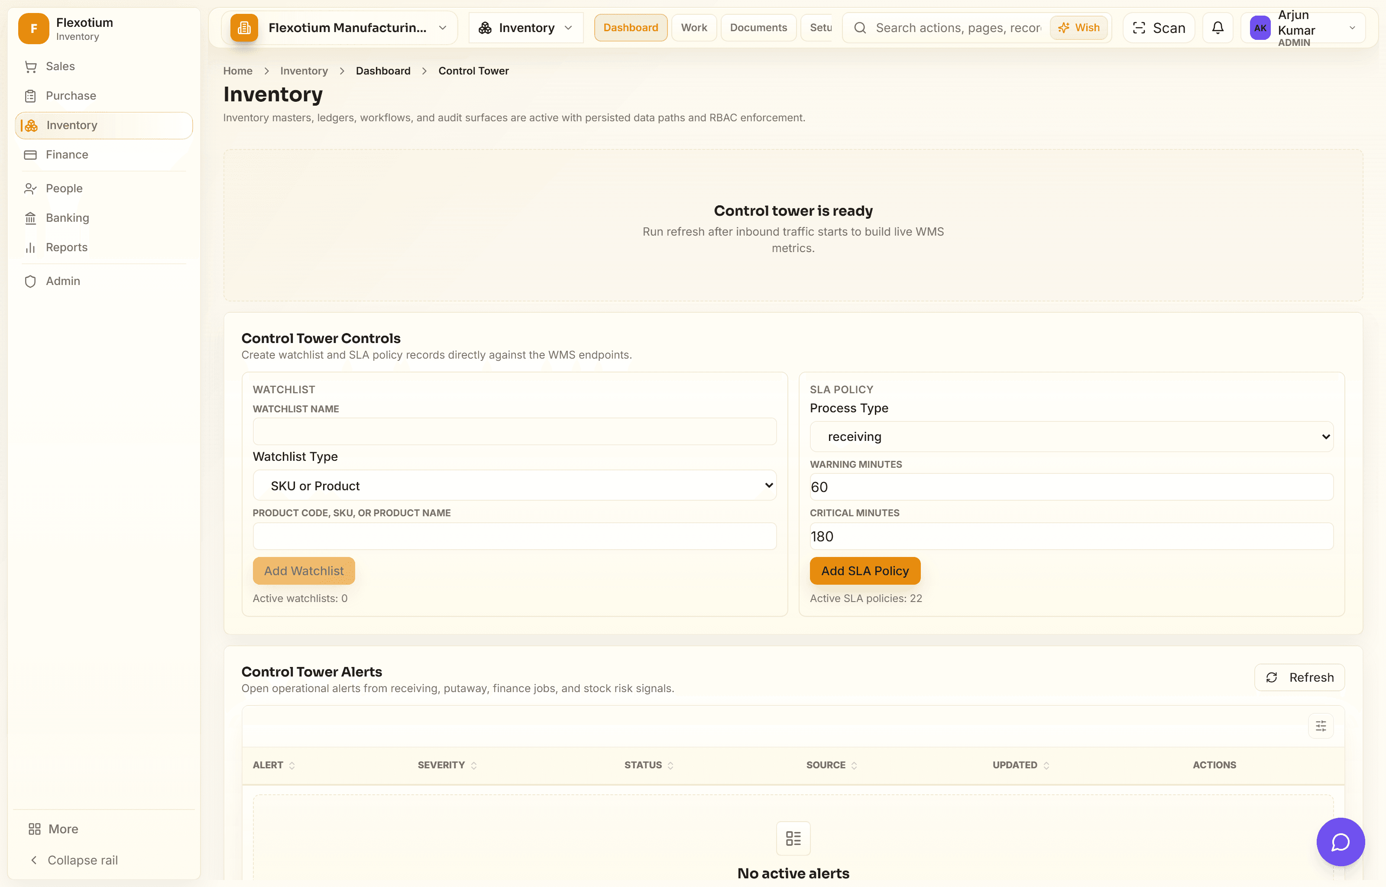Open notifications bell
This screenshot has height=887, width=1386.
[x=1218, y=28]
